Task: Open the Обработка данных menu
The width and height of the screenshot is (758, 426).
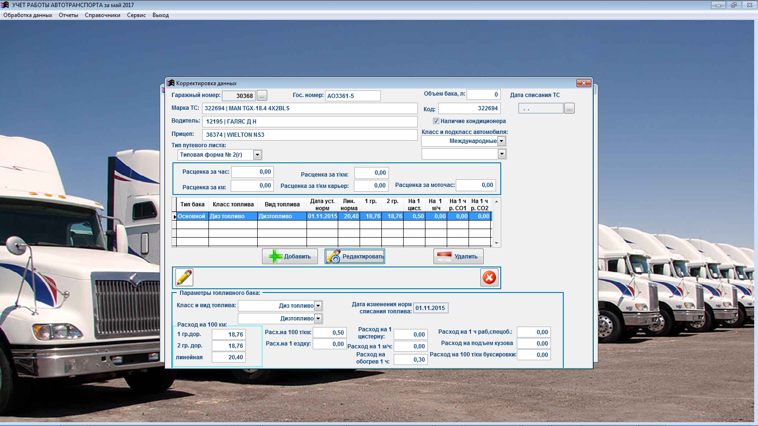Action: (x=27, y=15)
